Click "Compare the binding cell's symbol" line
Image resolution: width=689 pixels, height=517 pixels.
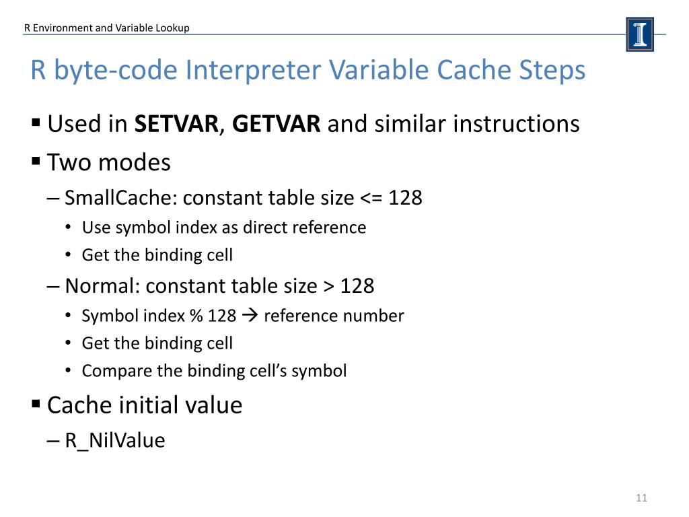pyautogui.click(x=214, y=371)
